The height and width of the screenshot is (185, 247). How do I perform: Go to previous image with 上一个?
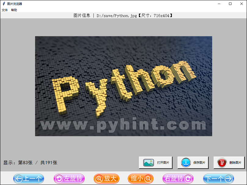tap(29, 179)
